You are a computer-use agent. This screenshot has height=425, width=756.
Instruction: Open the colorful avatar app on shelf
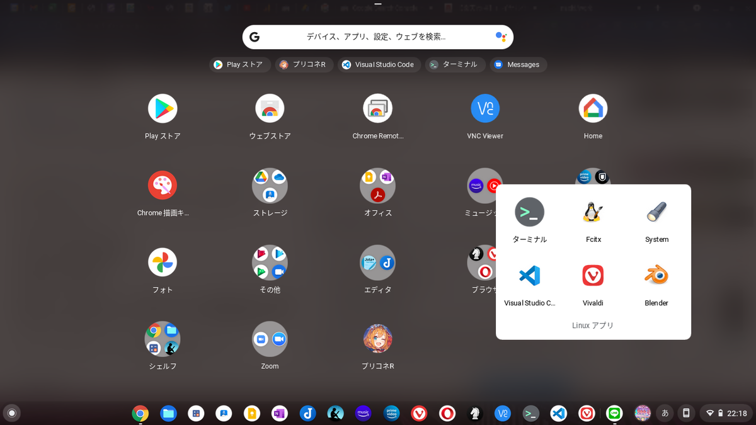coord(642,413)
